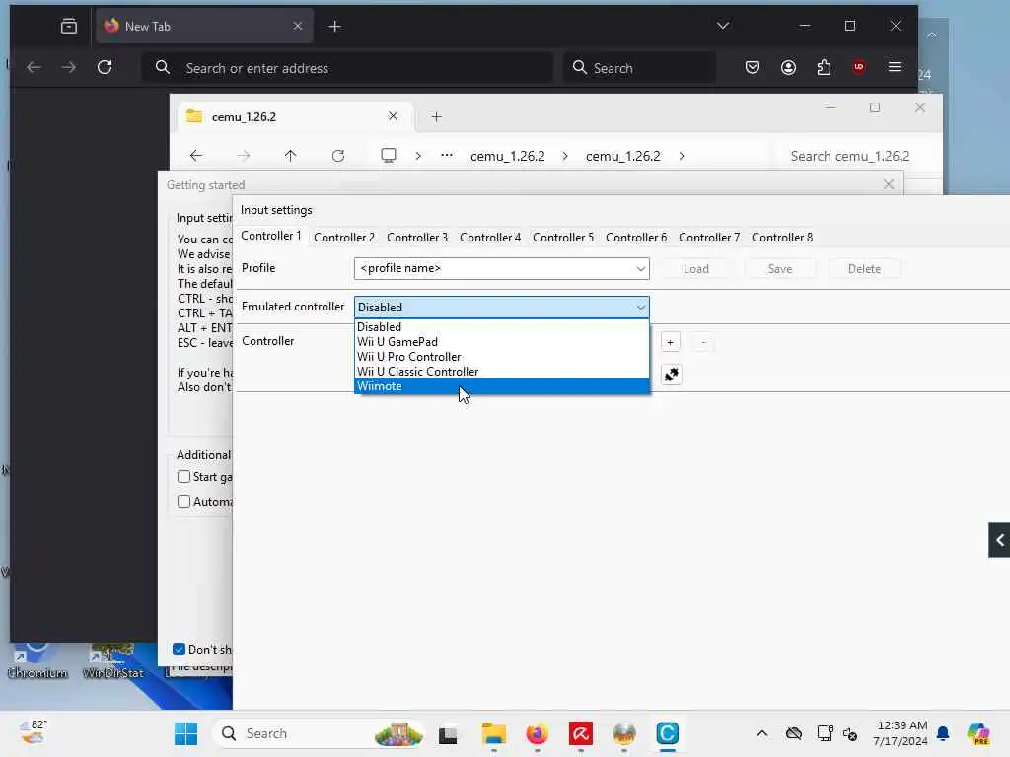
Task: Expand the side panel arrow on right edge
Action: 1000,540
